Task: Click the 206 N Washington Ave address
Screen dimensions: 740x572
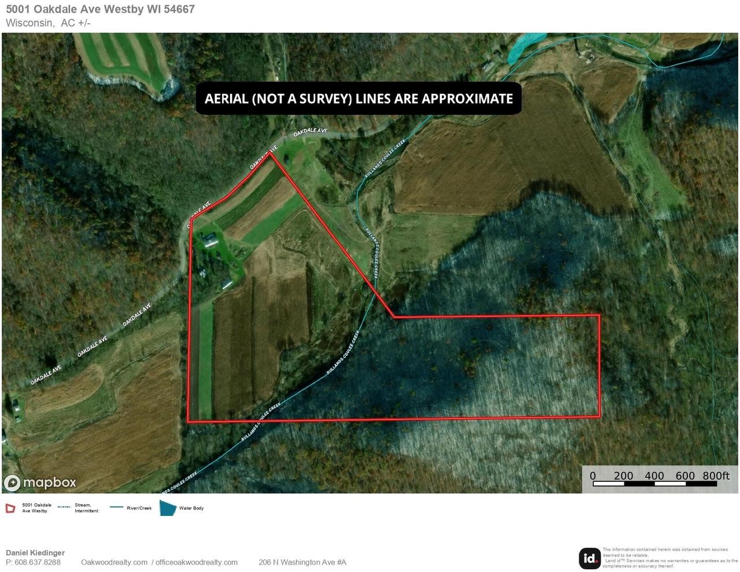Action: (x=302, y=562)
